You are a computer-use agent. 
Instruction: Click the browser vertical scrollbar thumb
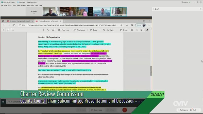pos(151,71)
